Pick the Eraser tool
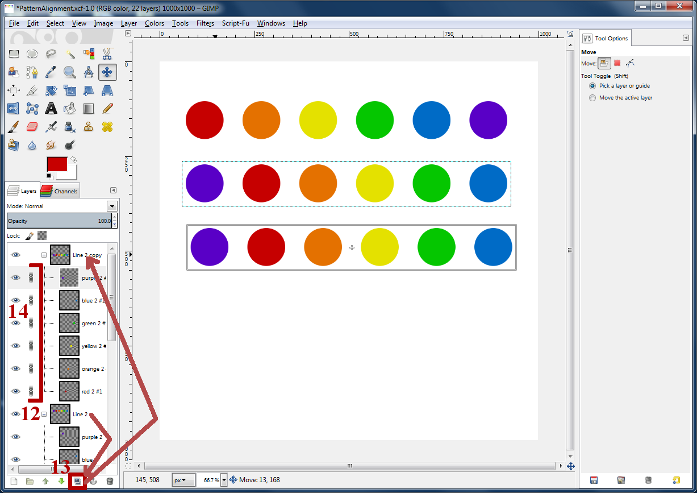Image resolution: width=697 pixels, height=493 pixels. click(32, 126)
